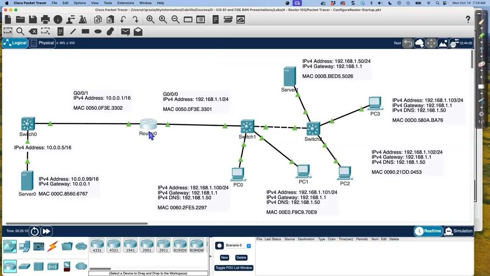Click the Delete scenario button
This screenshot has width=490, height=276.
pos(241,258)
